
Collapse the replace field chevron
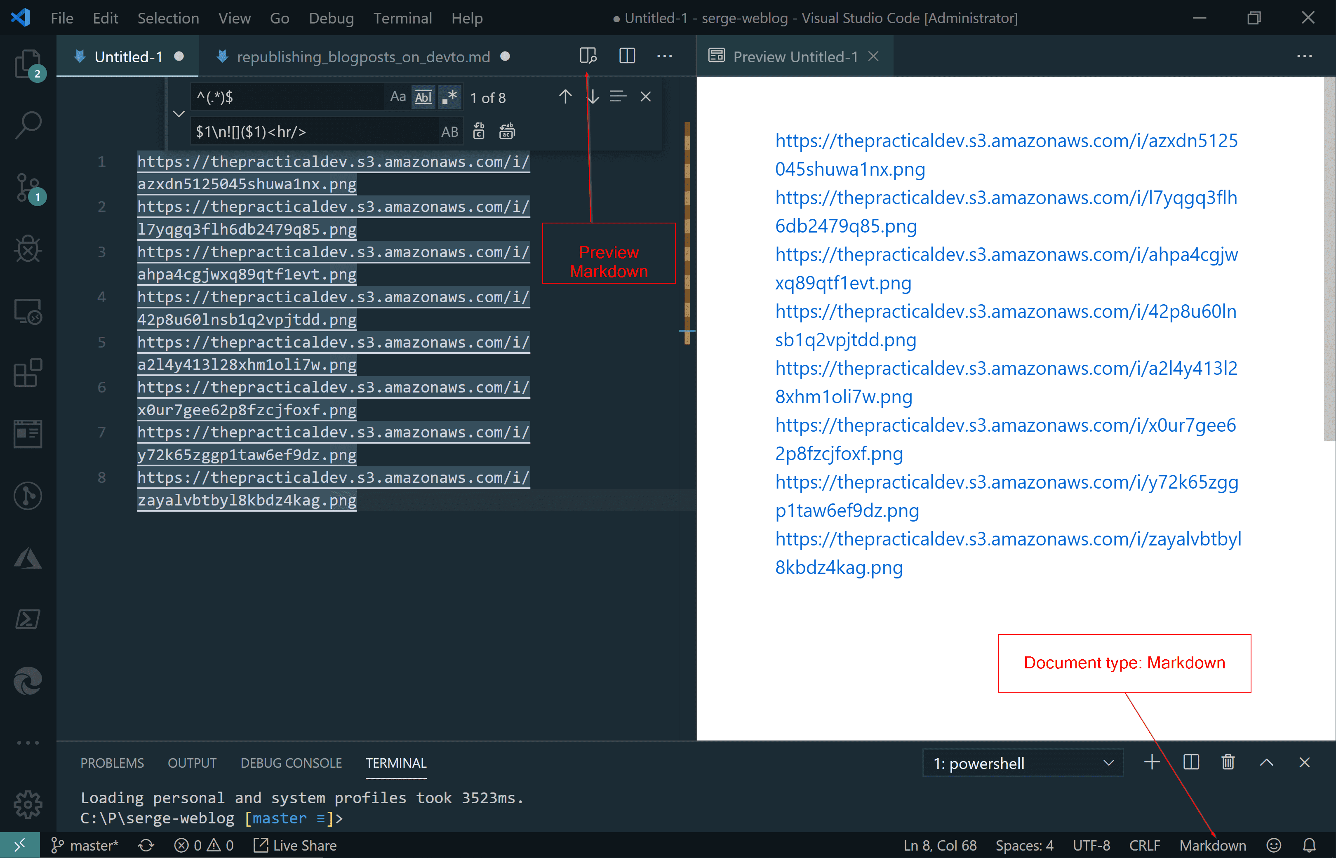click(178, 114)
